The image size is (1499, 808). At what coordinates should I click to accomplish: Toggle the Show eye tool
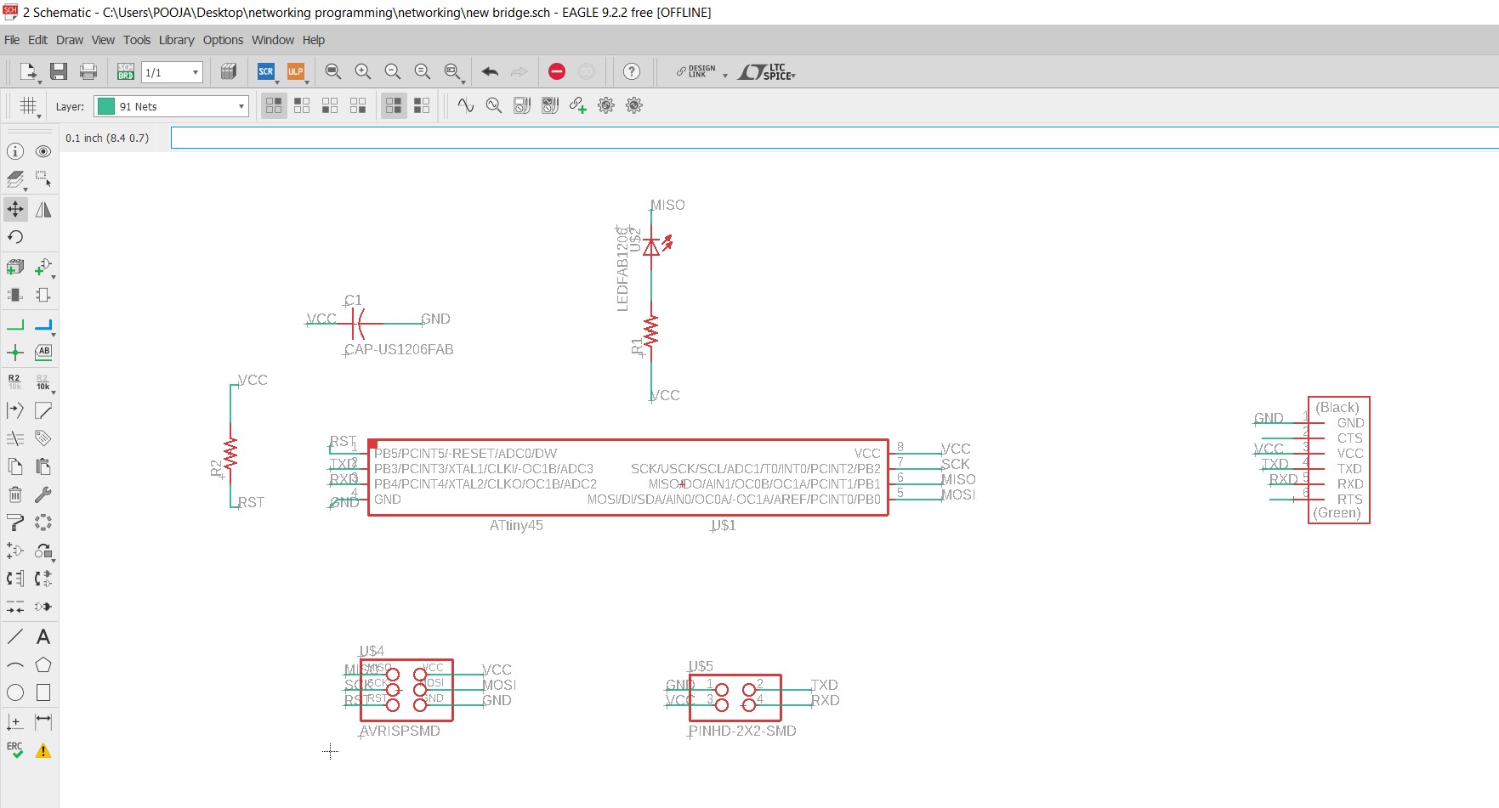(43, 151)
